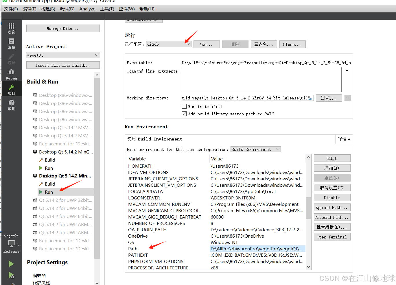Click Import Existing Build... button
Image resolution: width=396 pixels, height=285 pixels.
pyautogui.click(x=63, y=65)
